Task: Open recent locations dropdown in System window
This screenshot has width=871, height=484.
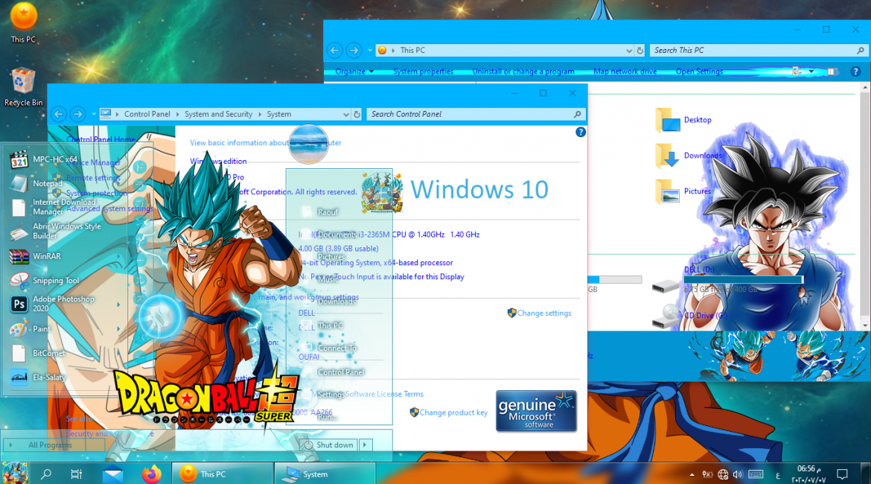Action: click(x=93, y=114)
